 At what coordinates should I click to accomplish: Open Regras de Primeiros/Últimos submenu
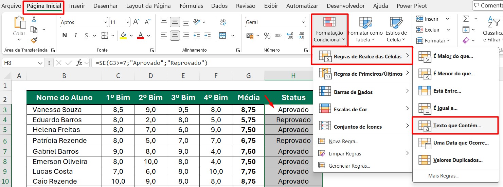click(x=362, y=74)
